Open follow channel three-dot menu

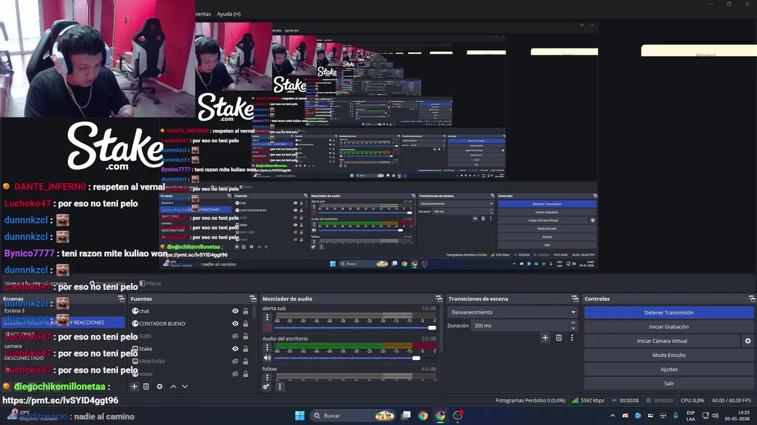(x=267, y=377)
